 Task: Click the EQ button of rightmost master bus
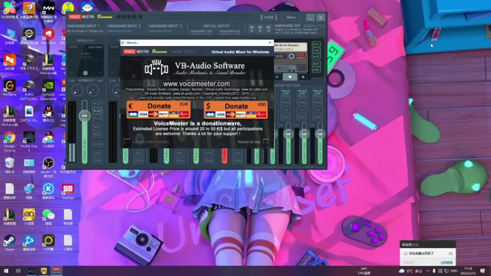pos(317,110)
